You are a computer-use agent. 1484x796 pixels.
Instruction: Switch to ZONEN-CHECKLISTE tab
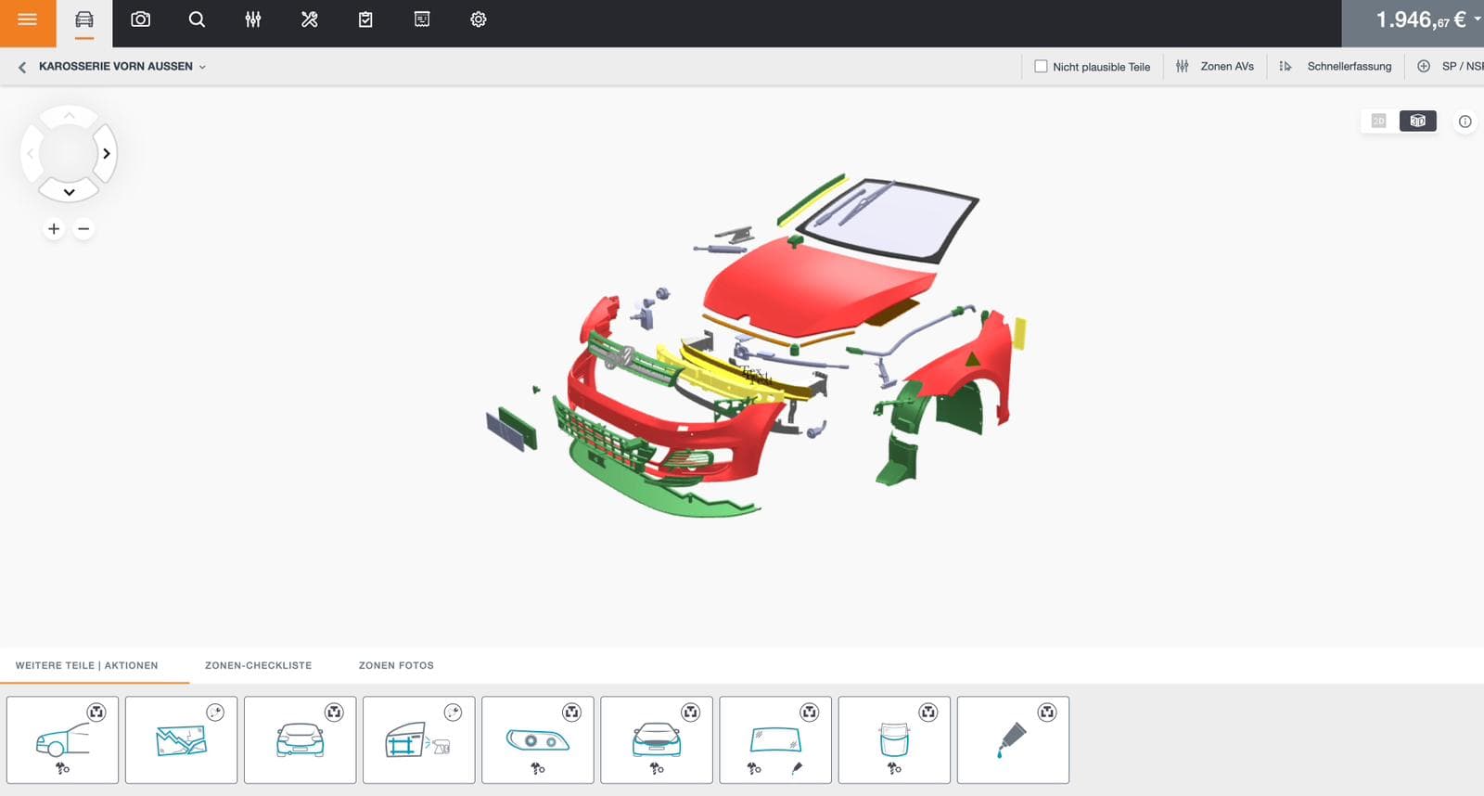258,665
